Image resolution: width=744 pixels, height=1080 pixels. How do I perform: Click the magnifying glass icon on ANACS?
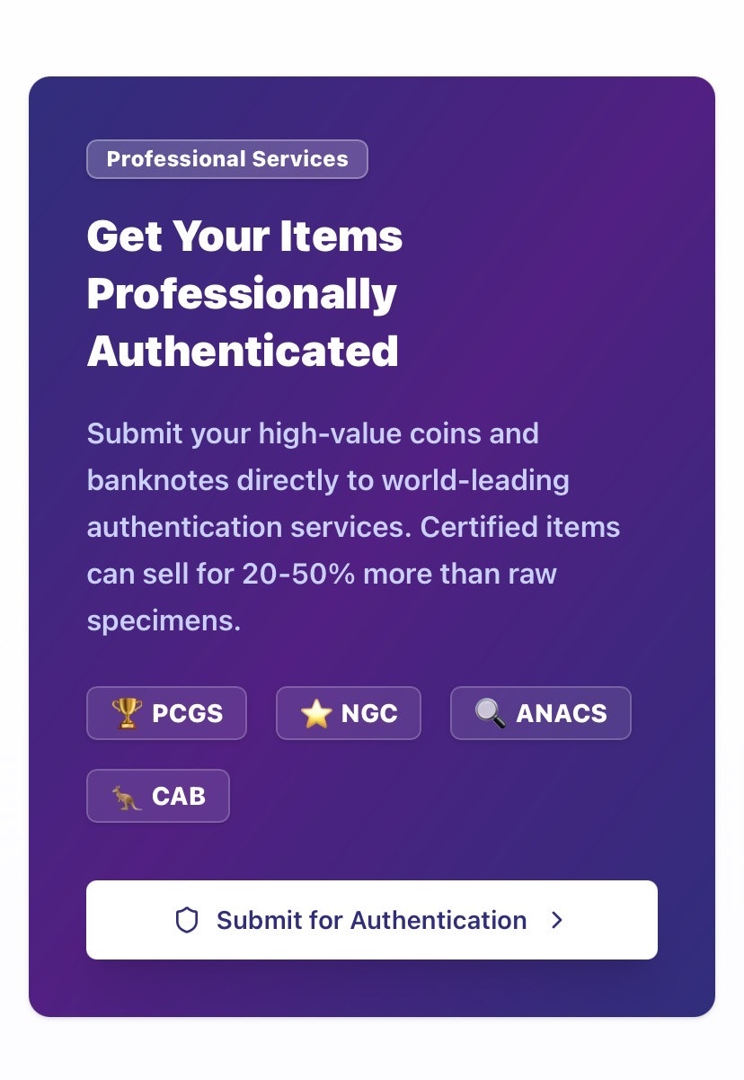click(x=488, y=712)
